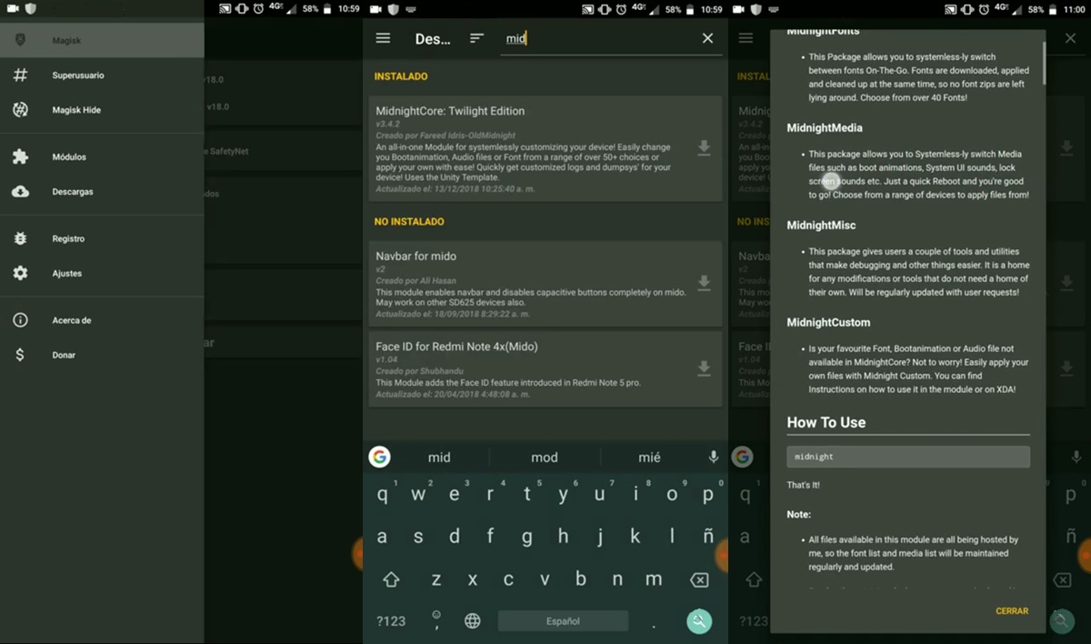The width and height of the screenshot is (1091, 644).
Task: Tap the globe language switch key
Action: (473, 621)
